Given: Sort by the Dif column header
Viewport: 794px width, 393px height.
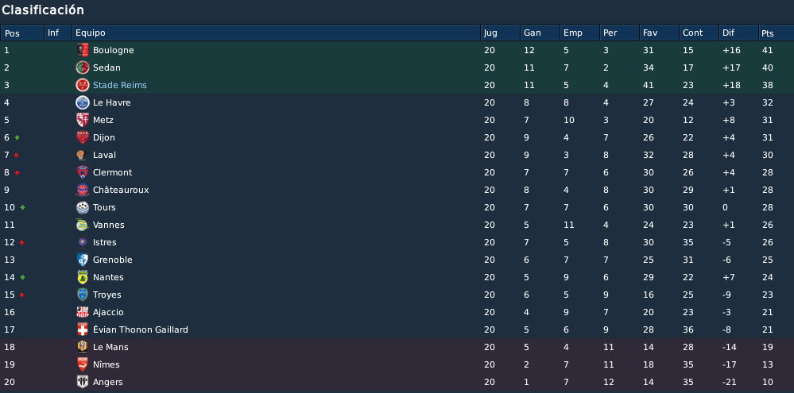Looking at the screenshot, I should (x=738, y=33).
